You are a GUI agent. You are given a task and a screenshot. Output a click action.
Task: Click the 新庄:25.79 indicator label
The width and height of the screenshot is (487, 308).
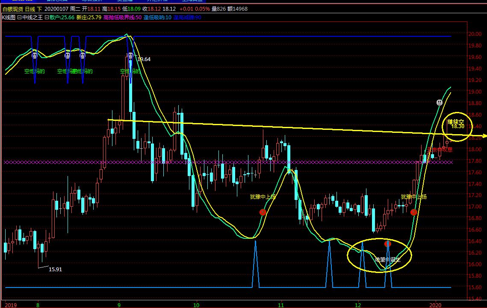[x=89, y=18]
